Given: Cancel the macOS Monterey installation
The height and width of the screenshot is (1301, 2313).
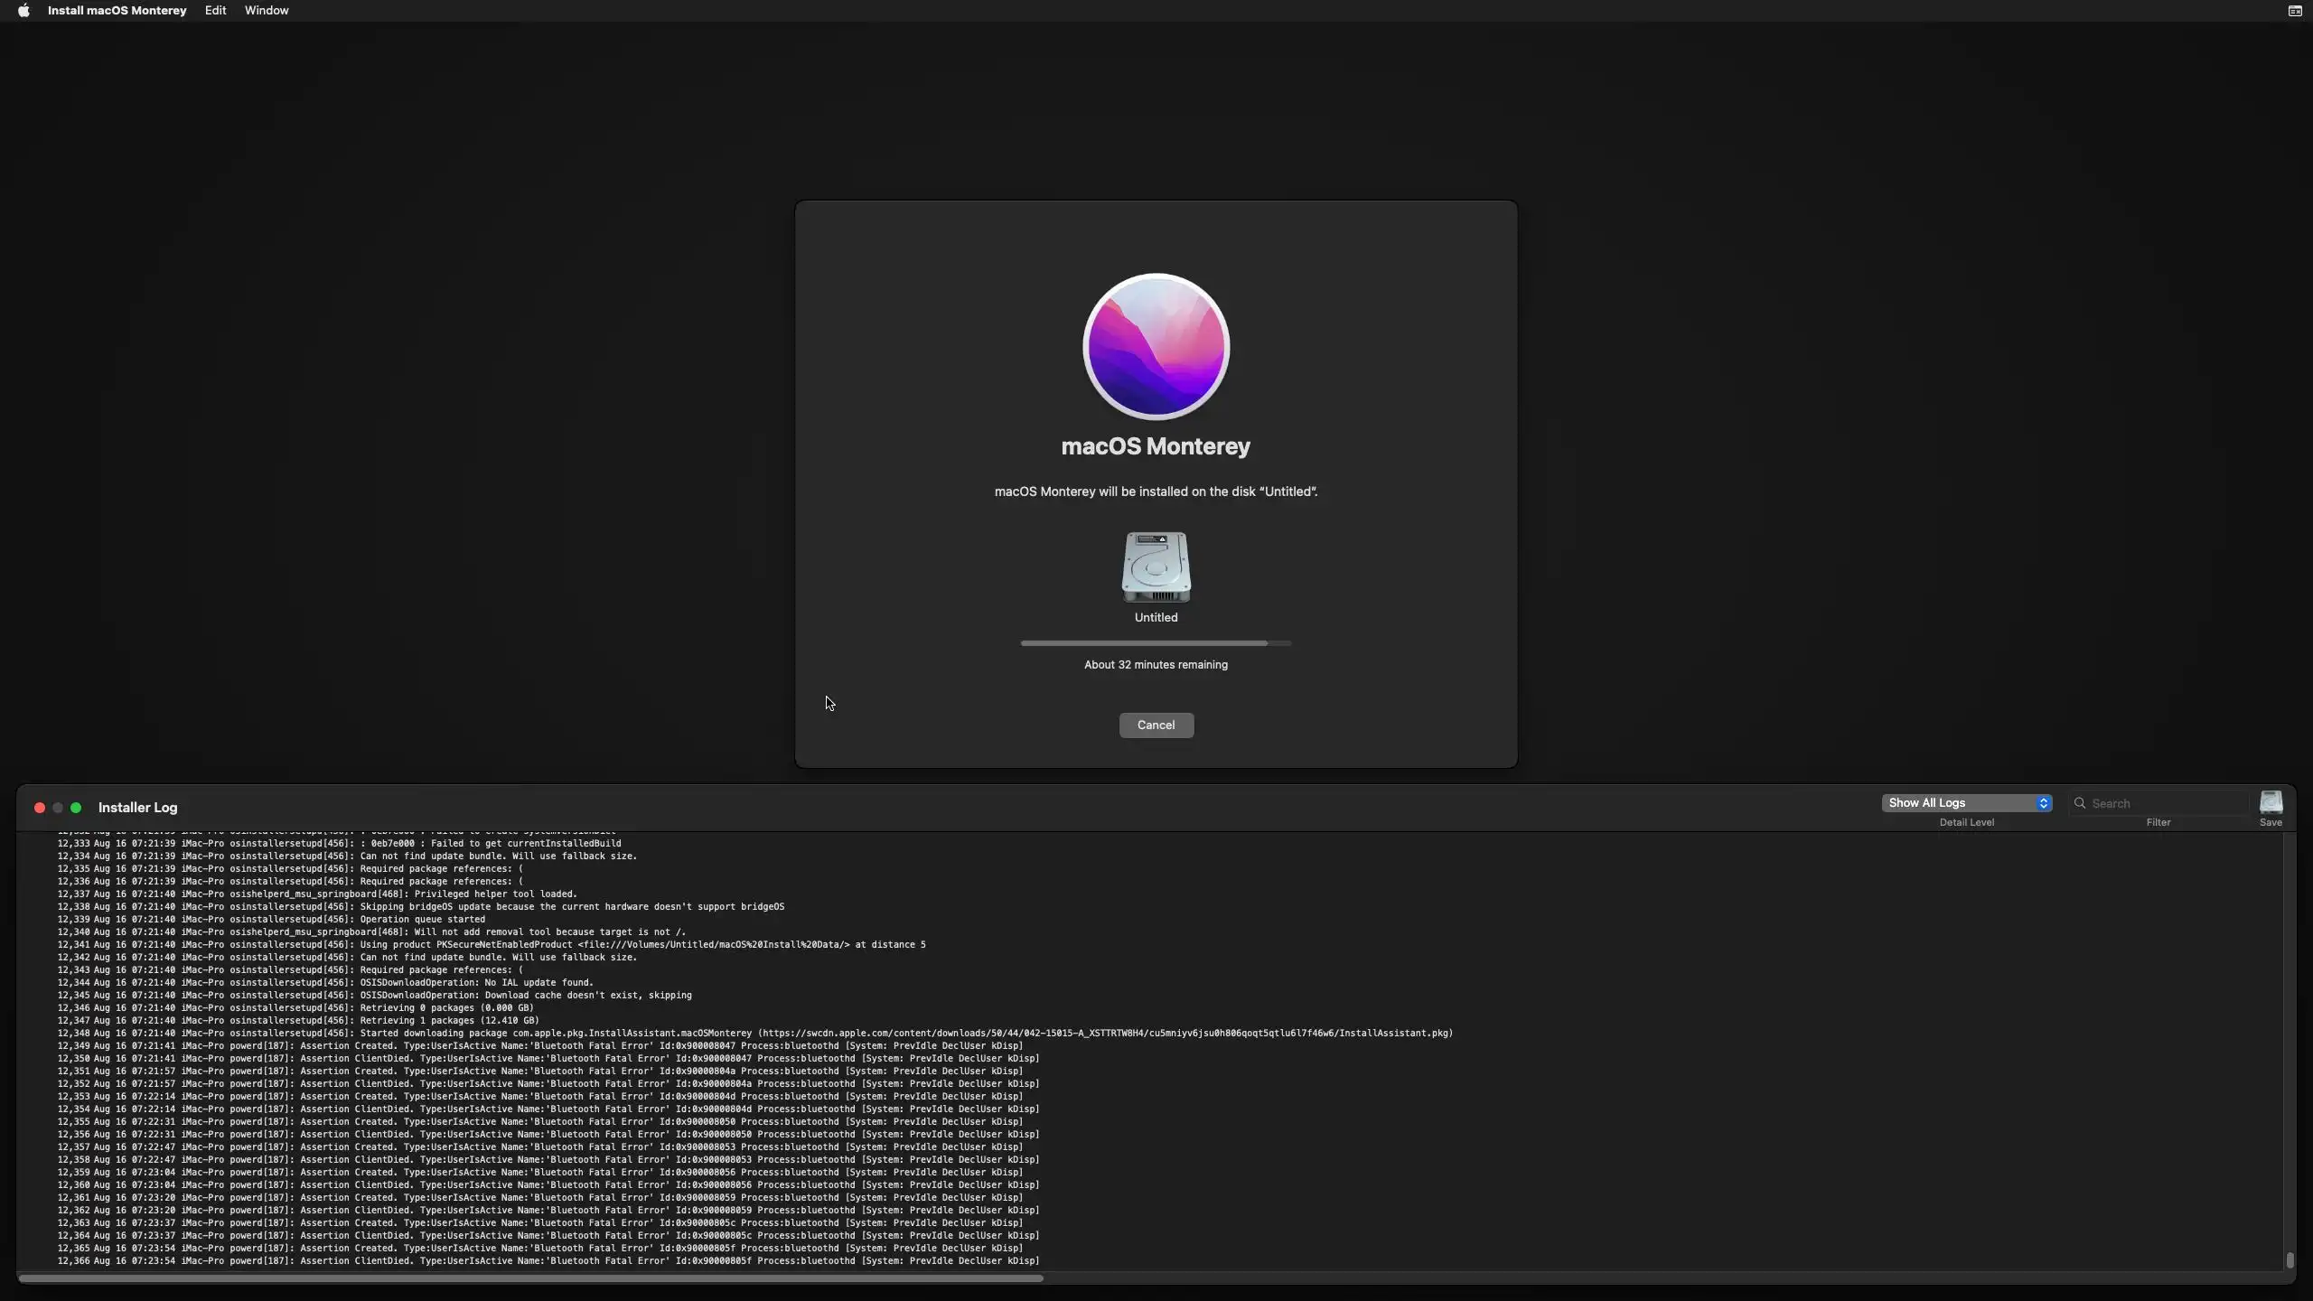Looking at the screenshot, I should [1156, 725].
